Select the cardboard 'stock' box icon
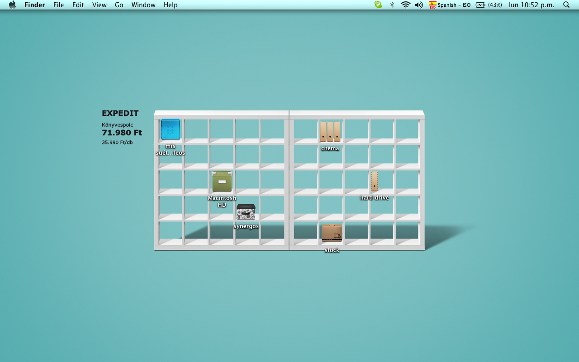Viewport: 579px width, 362px height. click(332, 233)
